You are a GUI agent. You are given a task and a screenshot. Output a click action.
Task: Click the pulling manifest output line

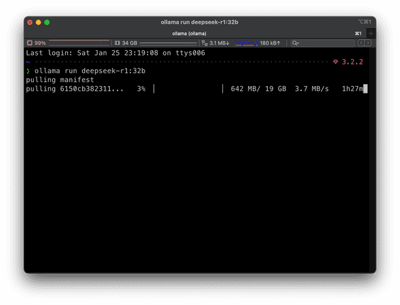60,80
